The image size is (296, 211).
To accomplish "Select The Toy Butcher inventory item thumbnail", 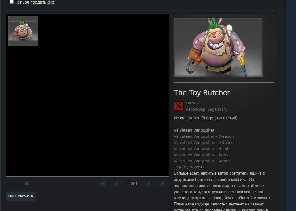I will (23, 31).
